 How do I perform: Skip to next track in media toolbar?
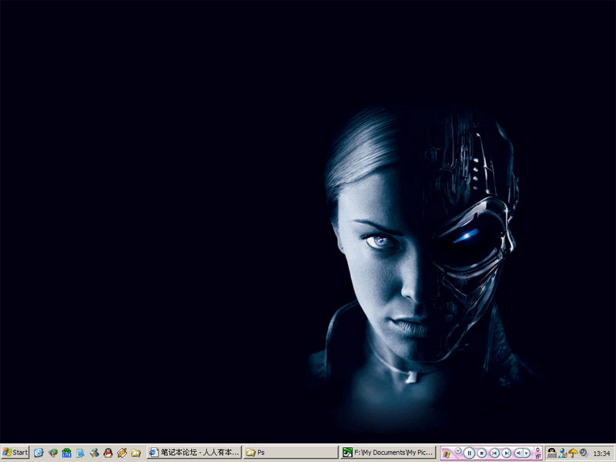tap(507, 453)
